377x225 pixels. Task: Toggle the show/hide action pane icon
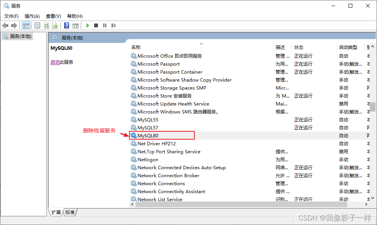(x=76, y=25)
